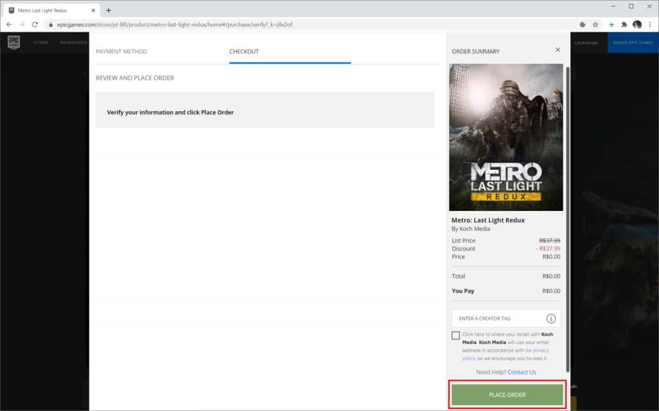Click the browser back arrow
The height and width of the screenshot is (411, 659).
(x=9, y=25)
